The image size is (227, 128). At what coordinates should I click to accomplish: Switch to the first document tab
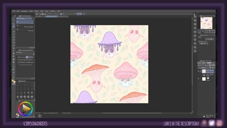(40, 16)
